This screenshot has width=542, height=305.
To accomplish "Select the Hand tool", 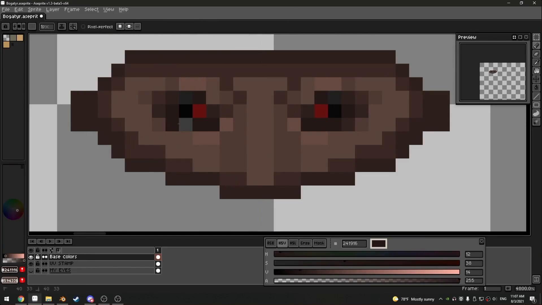I will point(536,71).
